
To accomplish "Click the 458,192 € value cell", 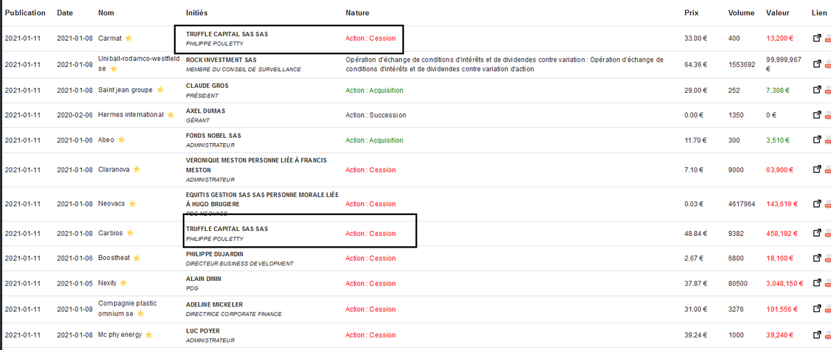I will tap(782, 233).
